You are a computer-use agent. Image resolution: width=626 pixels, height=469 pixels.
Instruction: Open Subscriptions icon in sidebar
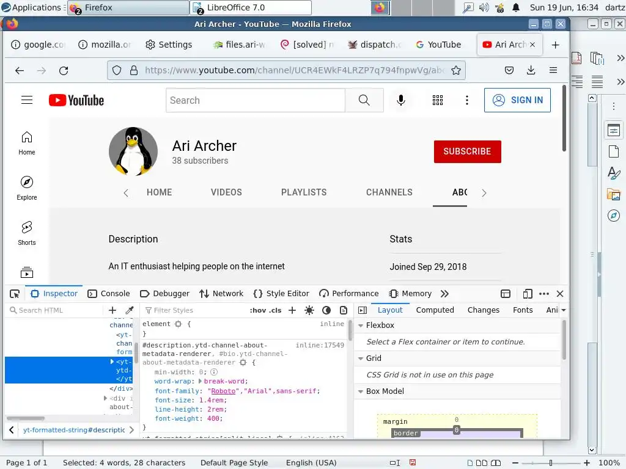point(27,273)
